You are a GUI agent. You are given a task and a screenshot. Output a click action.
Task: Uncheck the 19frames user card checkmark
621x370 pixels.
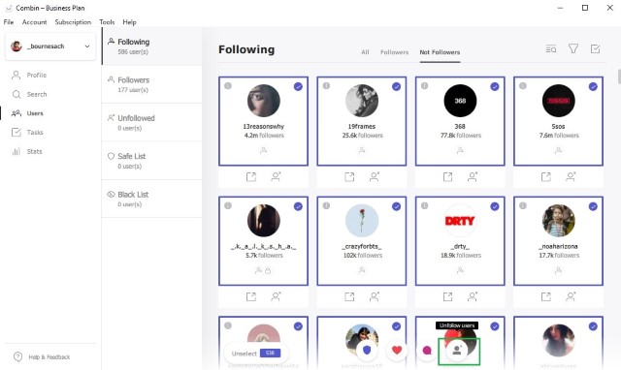[x=396, y=86]
